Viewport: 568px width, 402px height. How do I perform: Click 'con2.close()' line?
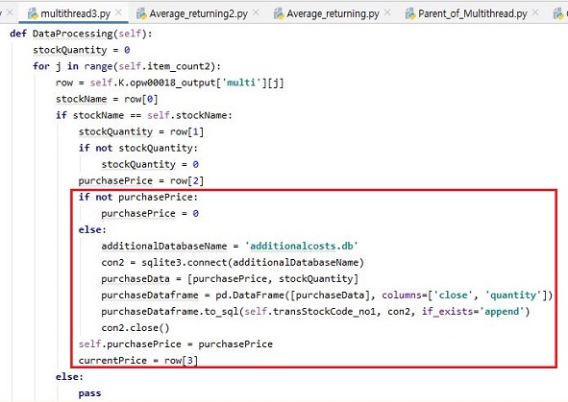(136, 328)
